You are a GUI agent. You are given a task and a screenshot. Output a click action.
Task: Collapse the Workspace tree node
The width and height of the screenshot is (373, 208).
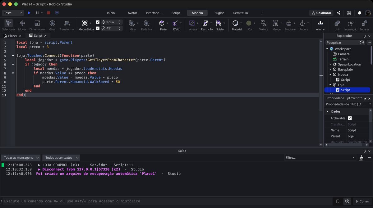[x=327, y=49]
